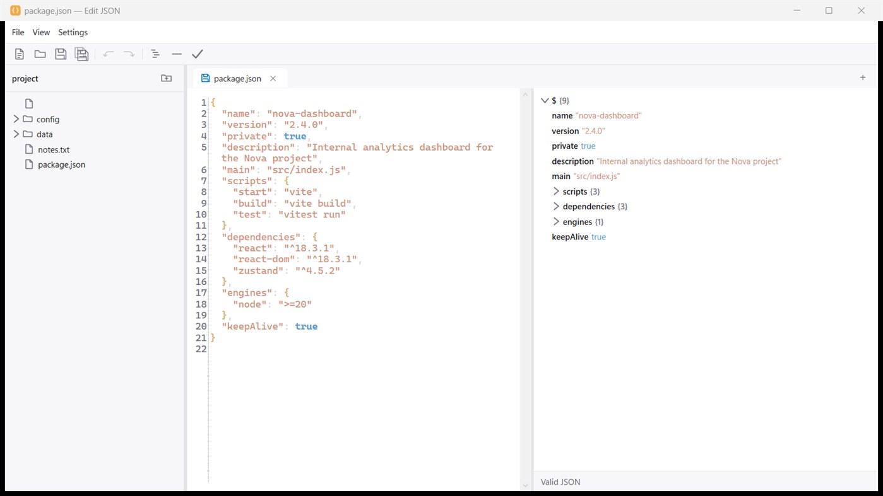Close the package.json tab
Viewport: 883px width, 496px height.
pos(273,79)
